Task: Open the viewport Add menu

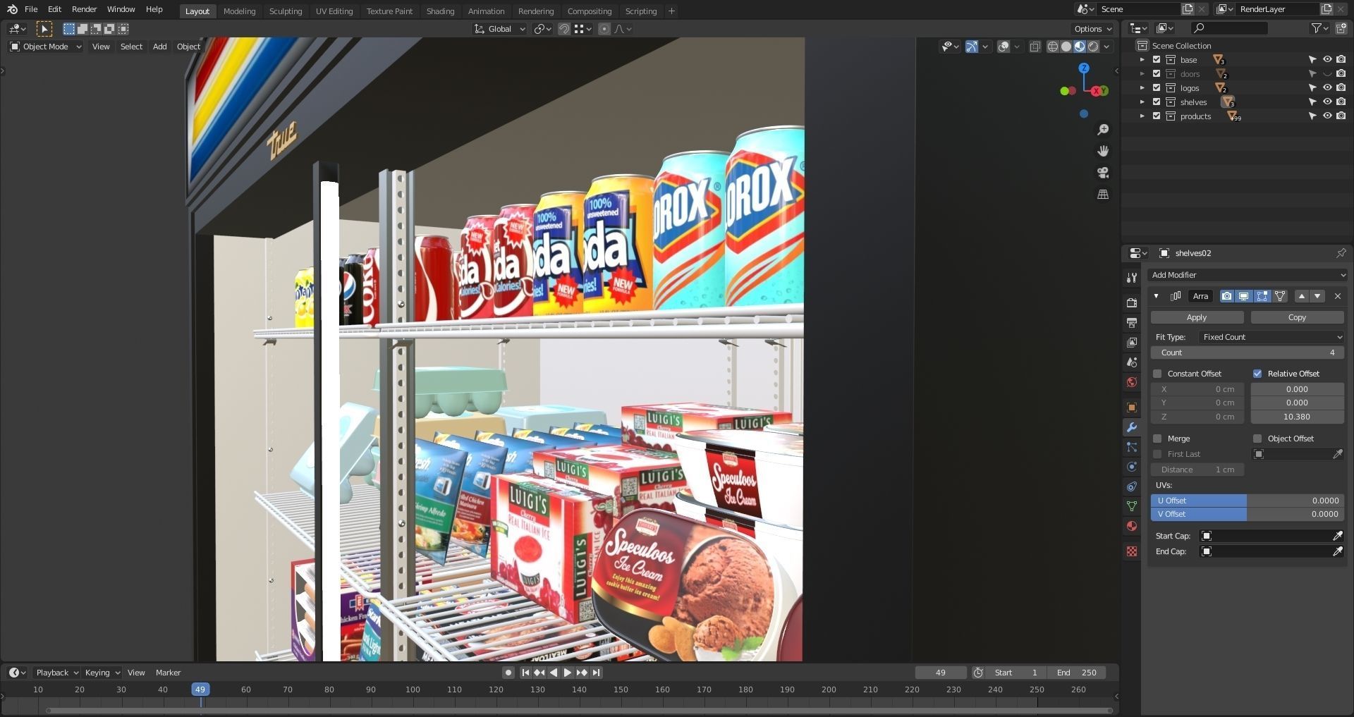Action: coord(160,47)
